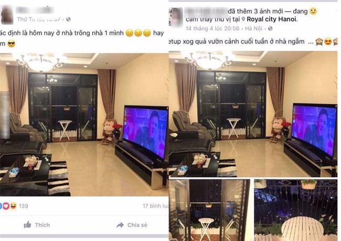
Task: Click the heart-eyes emoji in right post text
Action: (328, 41)
